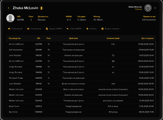Viewport: 163px width, 120px height.
Task: Click the action Понижение до 1 ранга
Action: [x=73, y=100]
